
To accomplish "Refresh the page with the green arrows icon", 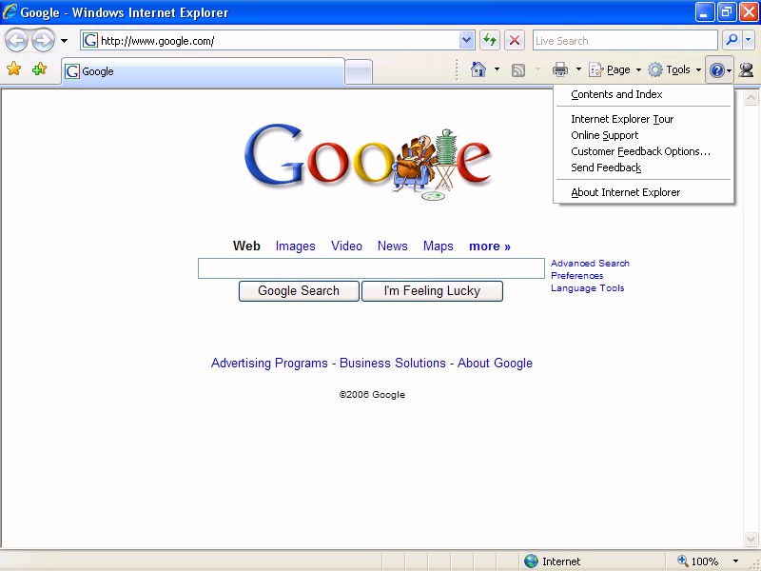I will (490, 40).
